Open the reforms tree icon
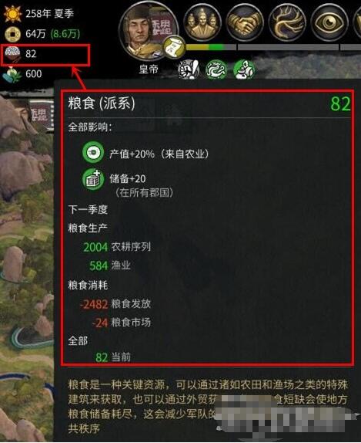The width and height of the screenshot is (361, 443). (287, 23)
